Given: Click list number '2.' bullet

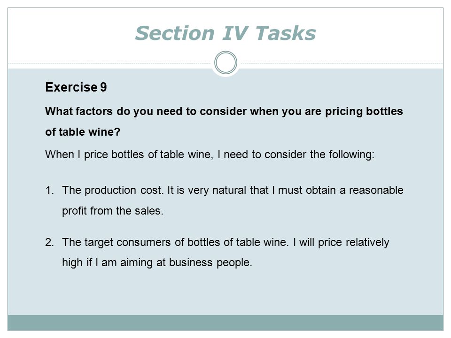Looking at the screenshot, I should [x=49, y=242].
